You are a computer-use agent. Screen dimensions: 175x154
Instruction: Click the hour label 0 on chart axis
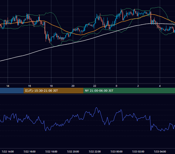coord(116,86)
